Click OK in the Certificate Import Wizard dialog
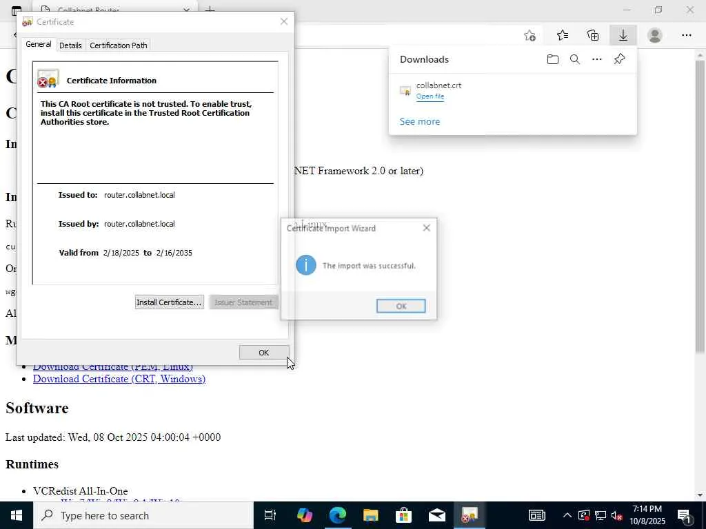The image size is (706, 529). coord(401,306)
